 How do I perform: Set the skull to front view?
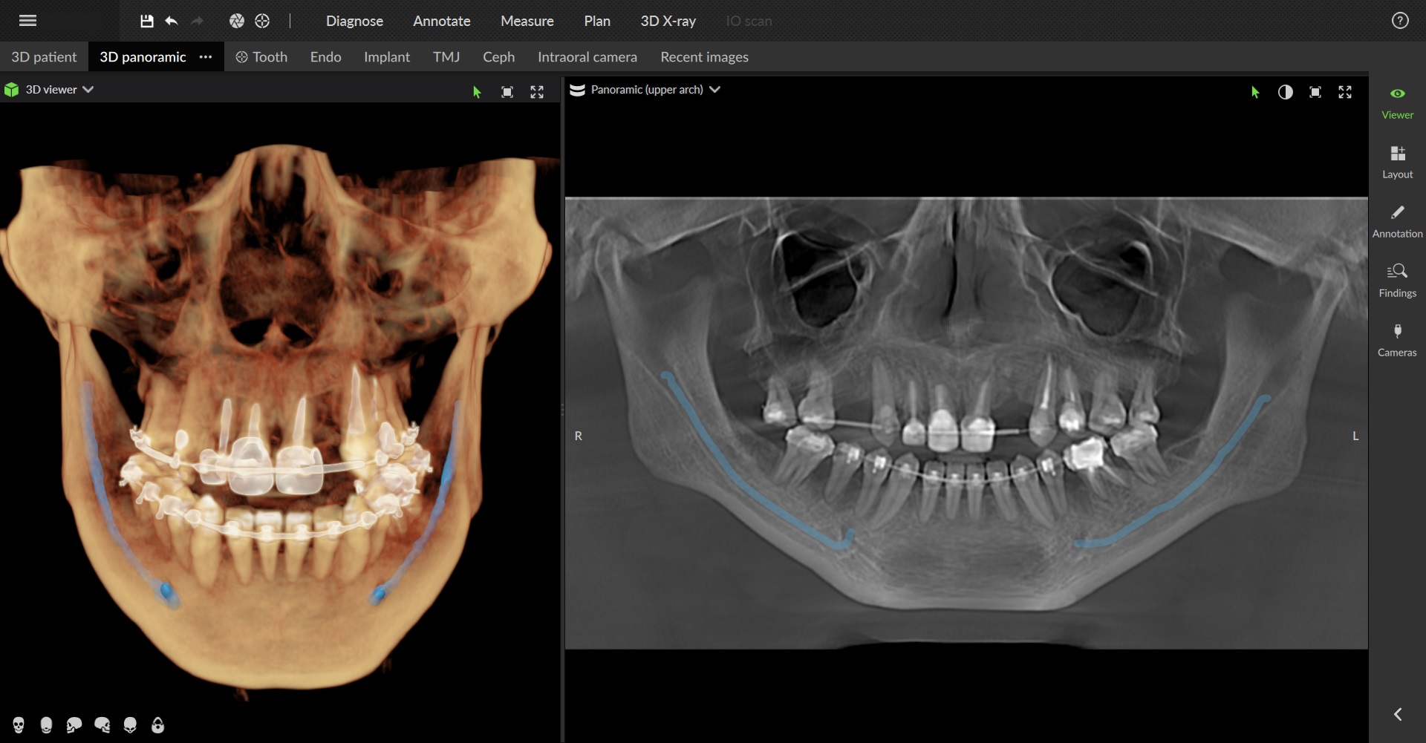click(x=19, y=724)
